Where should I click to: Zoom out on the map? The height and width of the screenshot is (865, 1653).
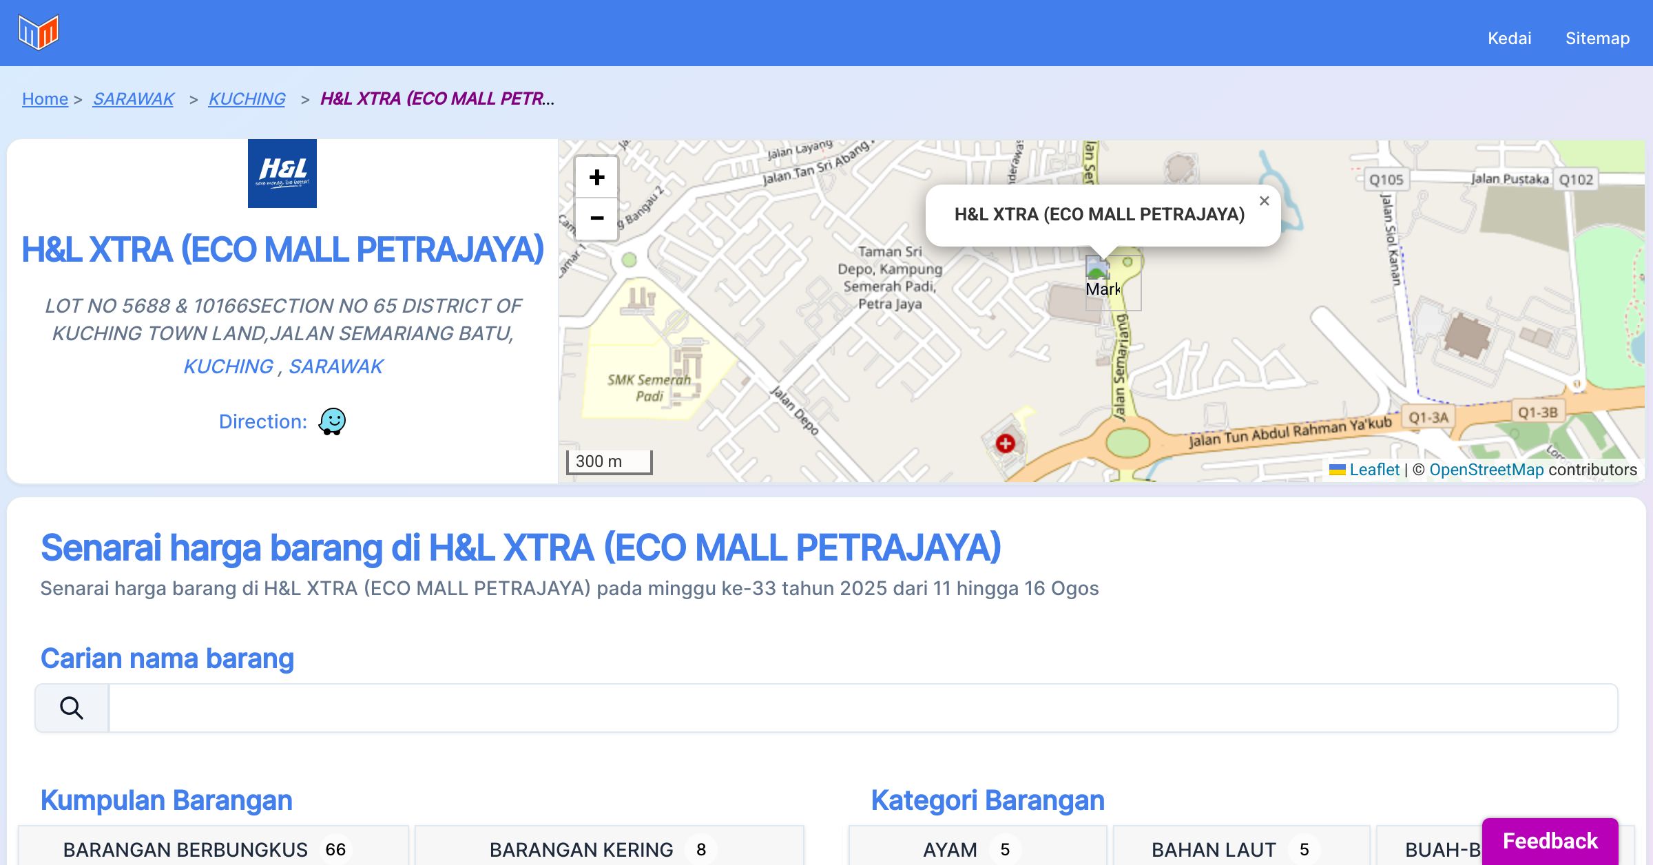click(x=596, y=218)
